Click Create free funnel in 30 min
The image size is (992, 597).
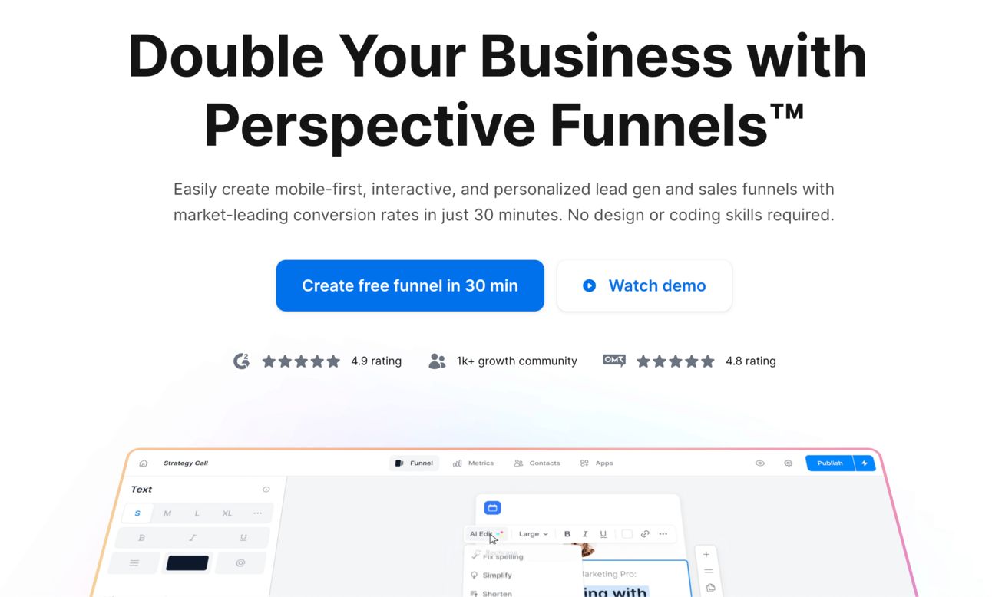[410, 285]
